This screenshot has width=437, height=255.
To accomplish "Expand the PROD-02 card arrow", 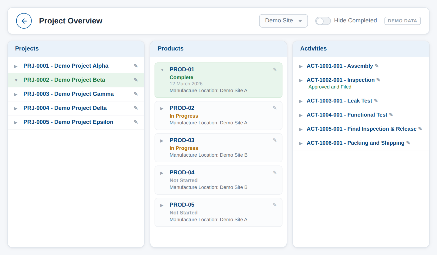I will [x=162, y=109].
